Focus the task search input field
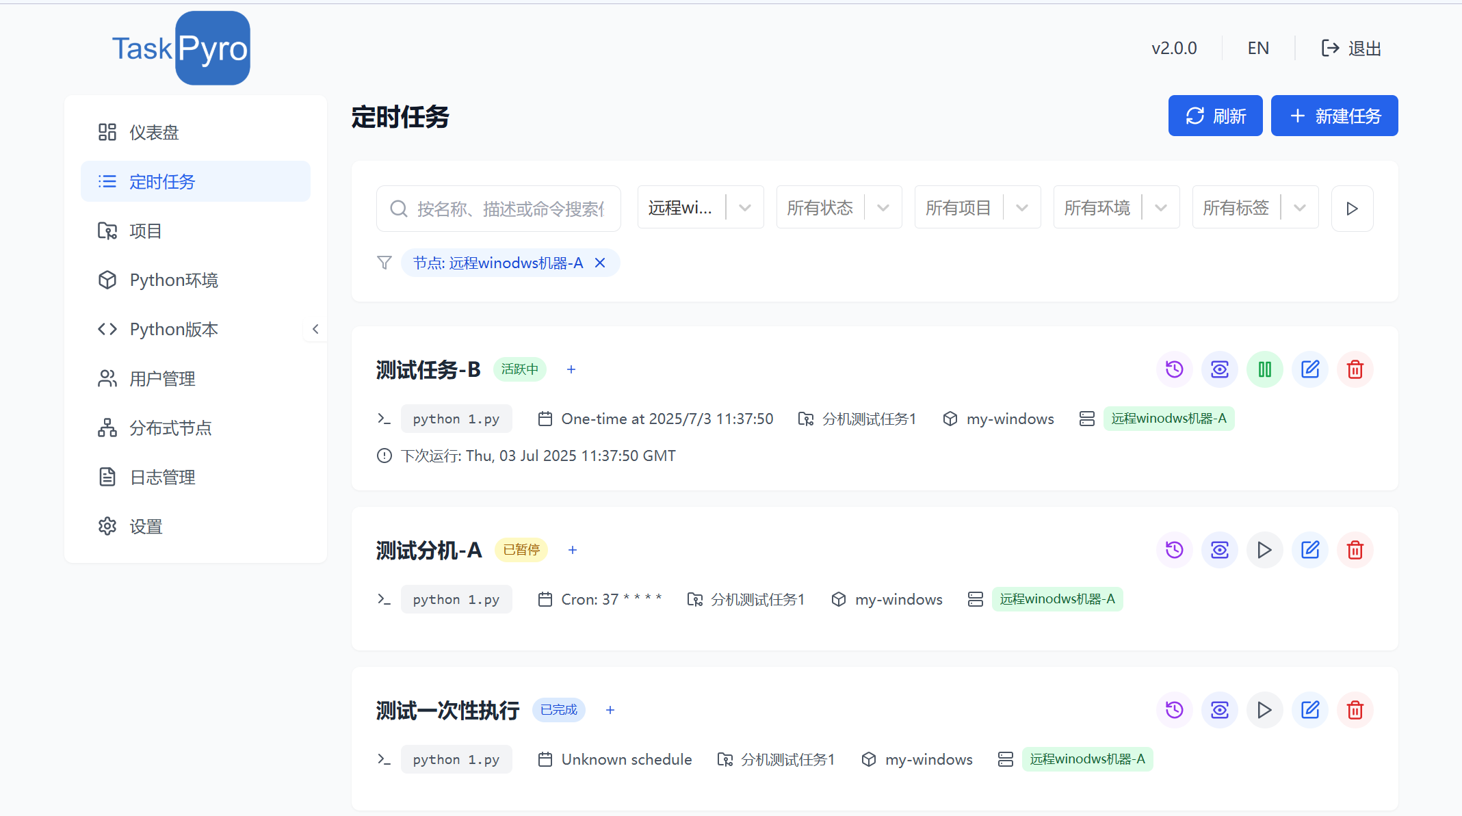Viewport: 1462px width, 816px height. point(510,209)
